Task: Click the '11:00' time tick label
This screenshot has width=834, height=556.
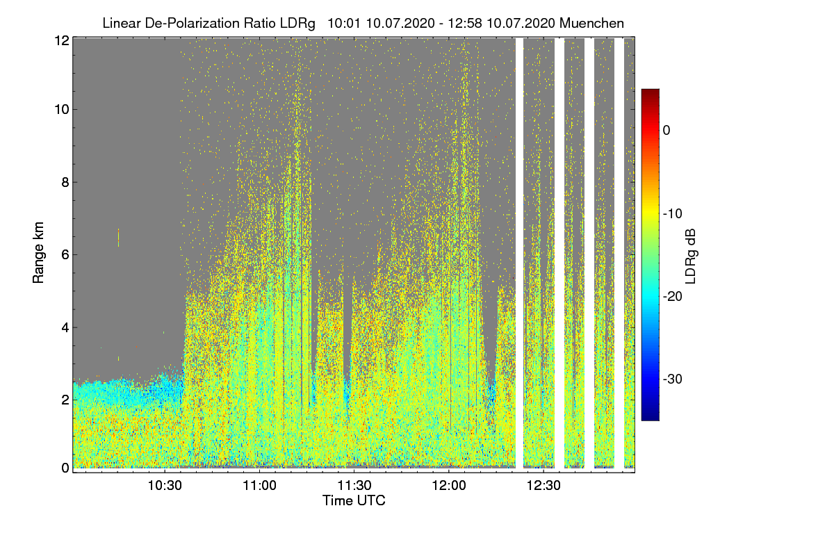Action: [259, 485]
